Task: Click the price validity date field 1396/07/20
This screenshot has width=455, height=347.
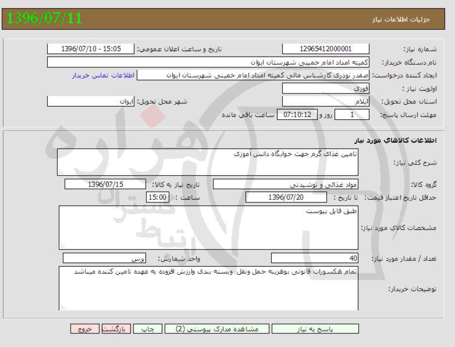Action: coord(286,197)
